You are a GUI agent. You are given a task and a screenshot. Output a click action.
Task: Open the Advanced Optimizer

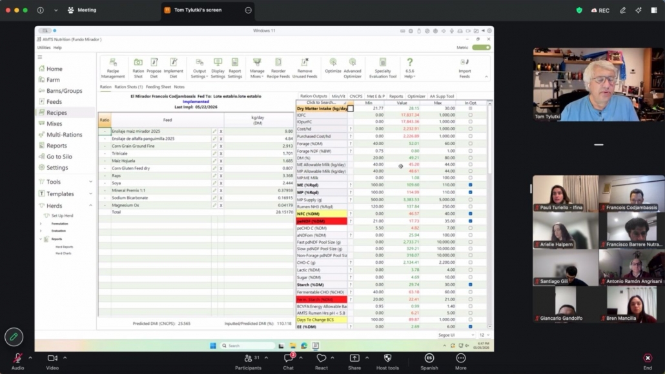[353, 68]
